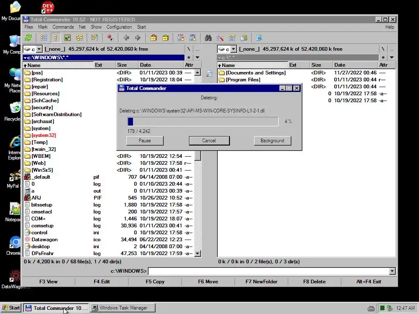Click the Pack files toolbar icon
The image size is (419, 314).
(153, 38)
